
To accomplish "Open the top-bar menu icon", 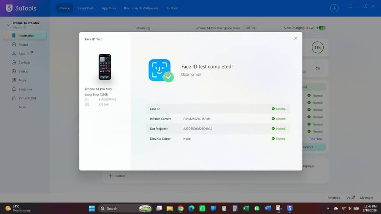I will [350, 6].
